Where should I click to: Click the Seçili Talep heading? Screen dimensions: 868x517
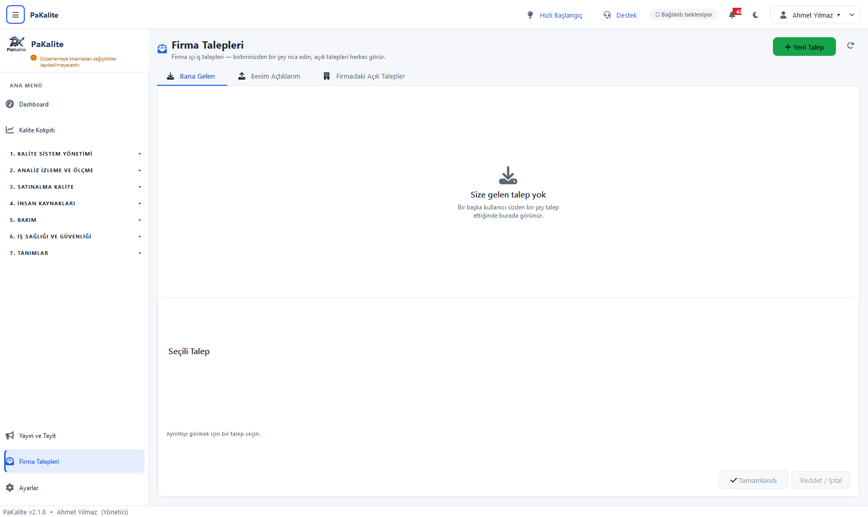click(189, 351)
